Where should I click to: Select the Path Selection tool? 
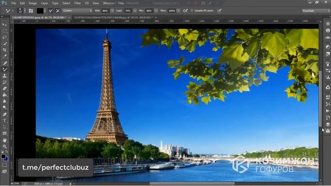pyautogui.click(x=5, y=127)
